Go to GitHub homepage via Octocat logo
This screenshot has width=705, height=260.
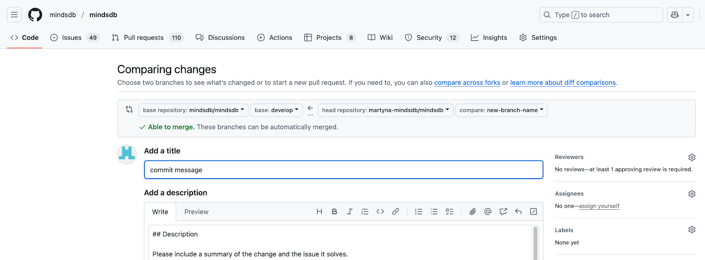(35, 15)
